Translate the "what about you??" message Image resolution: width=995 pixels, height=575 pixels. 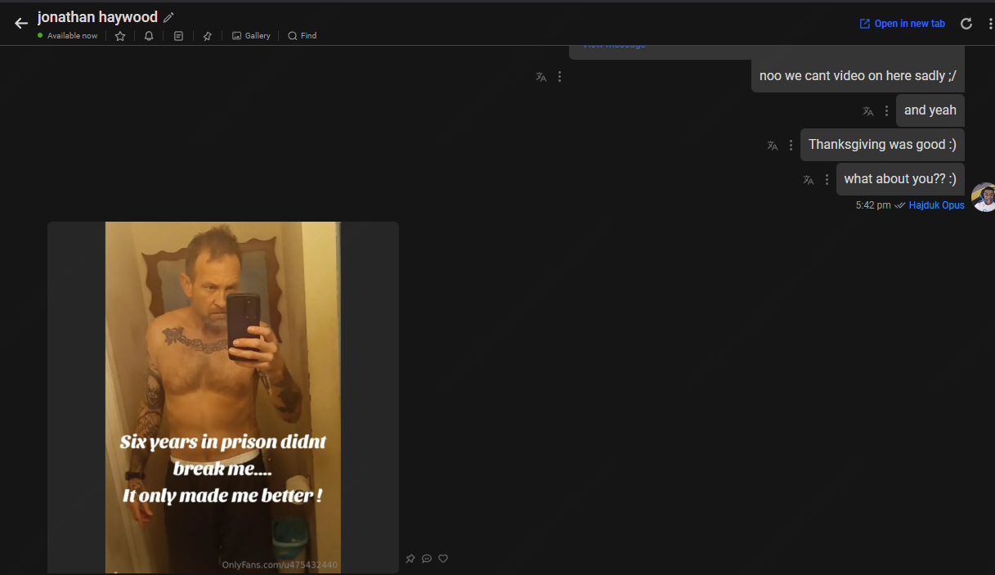808,179
